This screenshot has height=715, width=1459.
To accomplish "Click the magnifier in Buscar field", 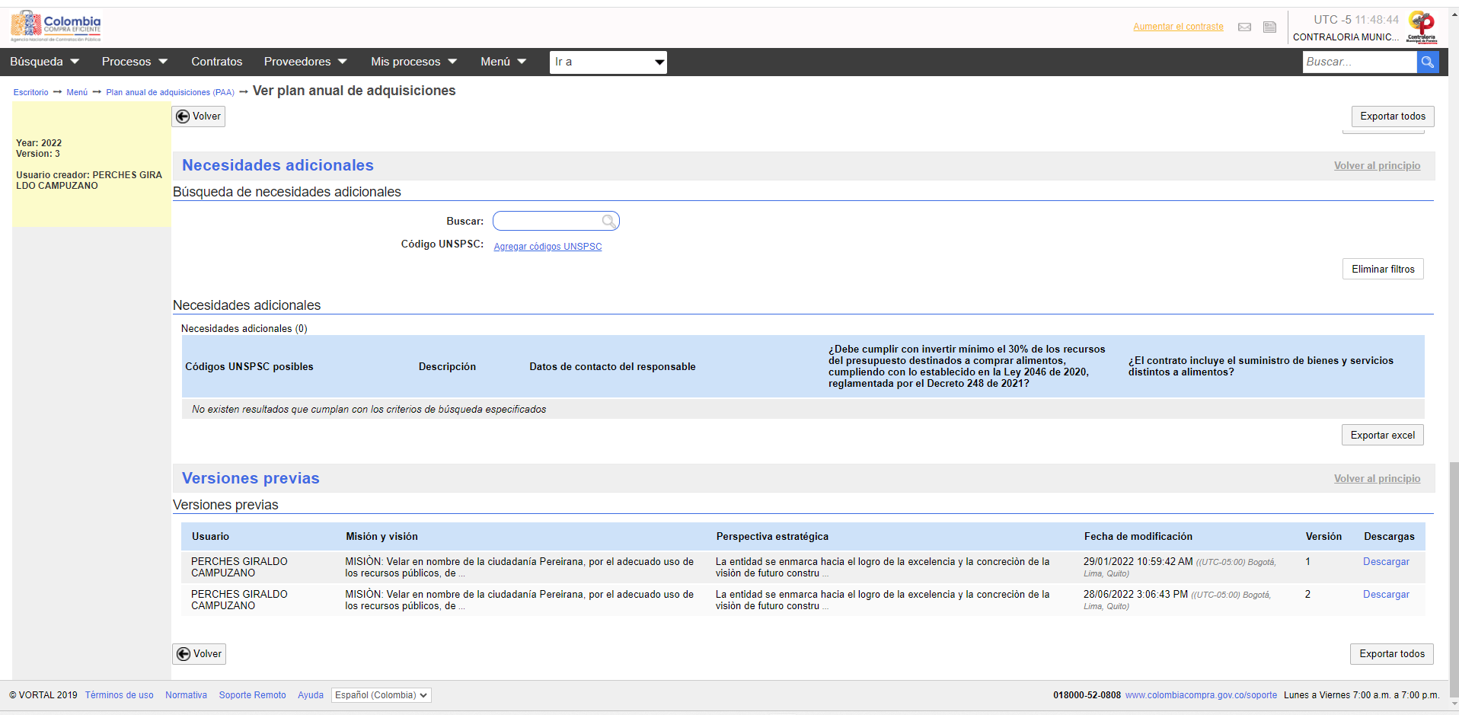I will [x=608, y=221].
